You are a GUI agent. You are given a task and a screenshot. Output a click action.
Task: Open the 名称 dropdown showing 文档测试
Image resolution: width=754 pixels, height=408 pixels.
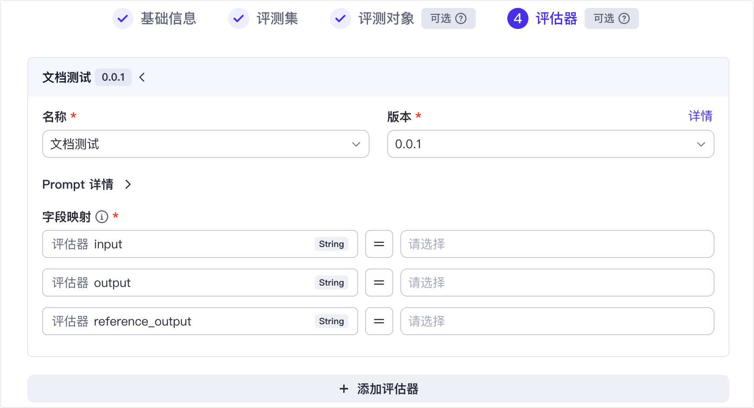205,144
